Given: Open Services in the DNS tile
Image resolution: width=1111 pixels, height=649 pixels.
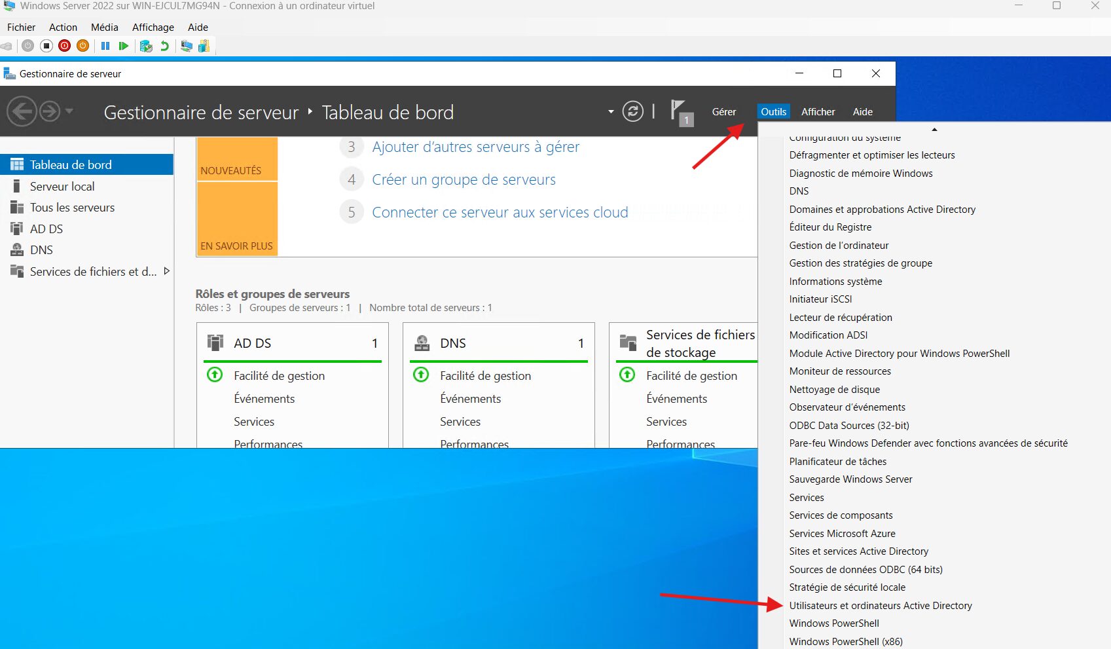Looking at the screenshot, I should click(x=460, y=421).
